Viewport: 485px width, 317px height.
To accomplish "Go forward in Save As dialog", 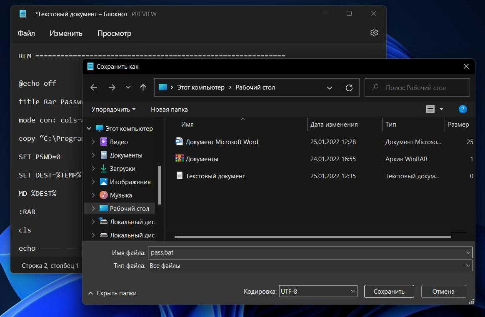I will click(112, 87).
